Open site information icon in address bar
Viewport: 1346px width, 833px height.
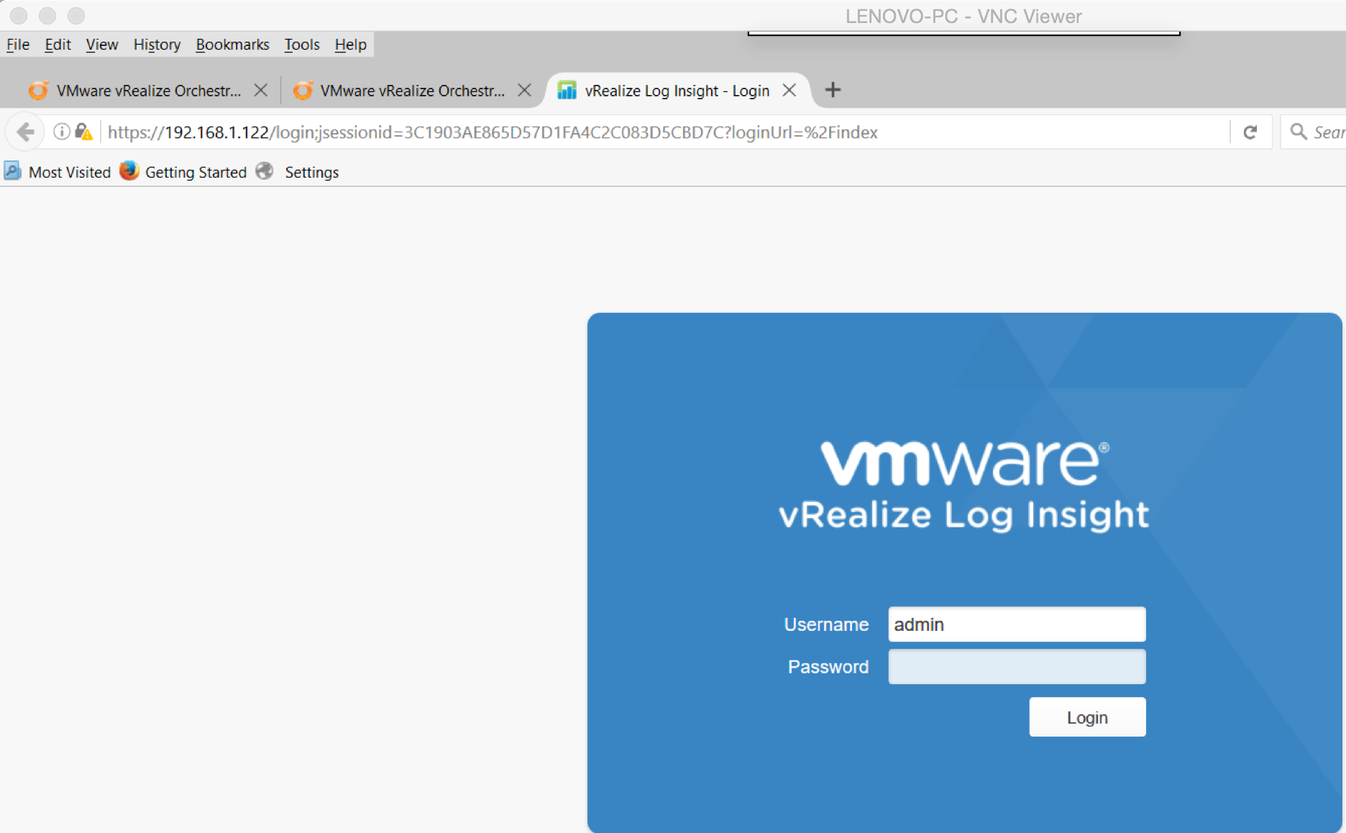pos(62,132)
